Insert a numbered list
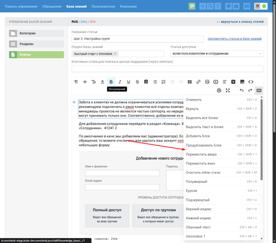Viewport: 276px width, 243px height. [163, 82]
